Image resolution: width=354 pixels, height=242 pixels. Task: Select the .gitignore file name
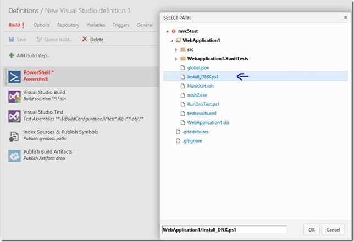click(x=192, y=141)
